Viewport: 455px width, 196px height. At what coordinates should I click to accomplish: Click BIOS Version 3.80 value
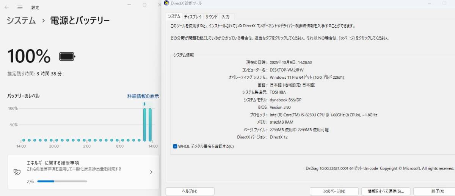[280, 107]
